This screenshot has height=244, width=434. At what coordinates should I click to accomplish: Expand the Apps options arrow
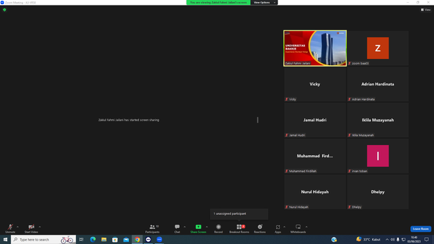[x=284, y=227]
